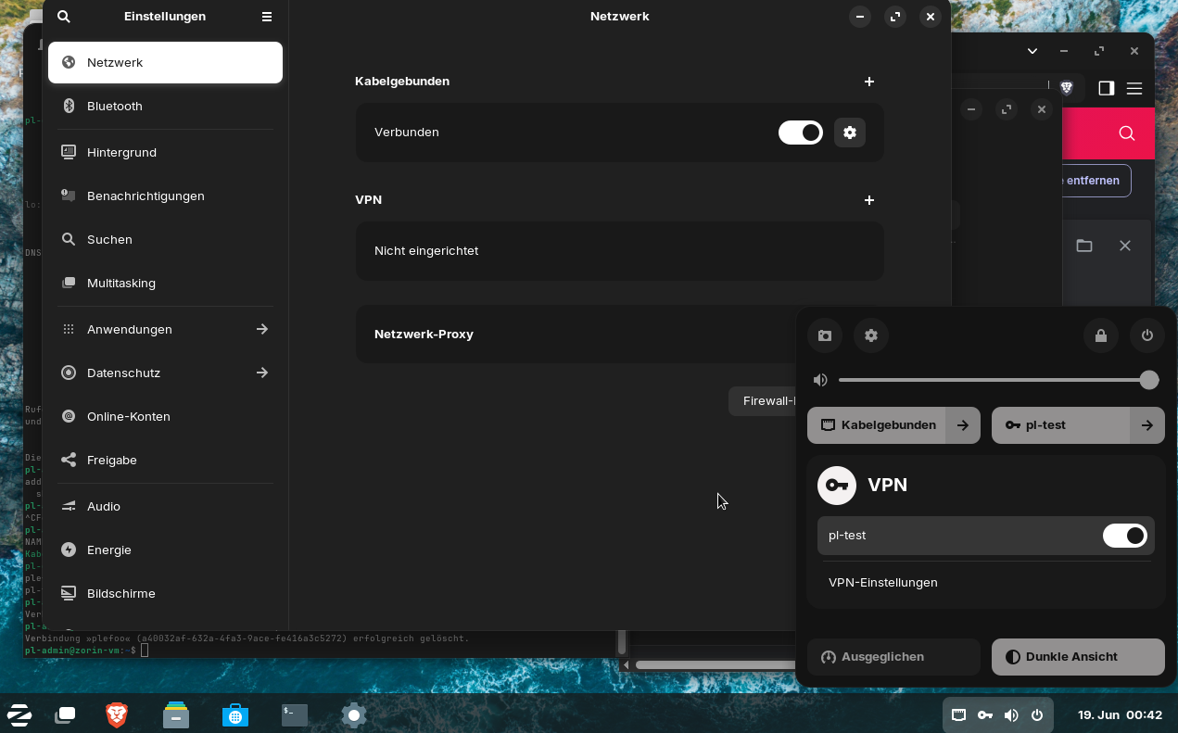This screenshot has height=733, width=1178.
Task: Open search in Einstellungen sidebar
Action: pos(64,17)
